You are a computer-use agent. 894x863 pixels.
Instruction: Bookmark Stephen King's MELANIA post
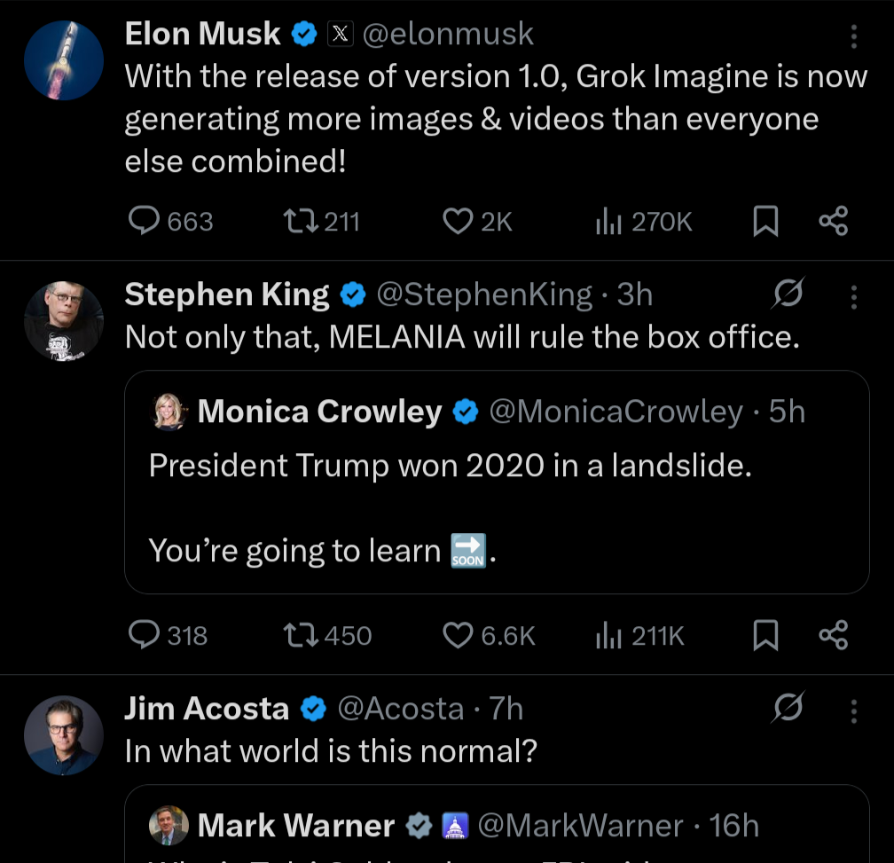coord(765,635)
